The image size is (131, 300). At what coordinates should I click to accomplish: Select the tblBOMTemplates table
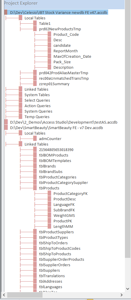(x=55, y=161)
